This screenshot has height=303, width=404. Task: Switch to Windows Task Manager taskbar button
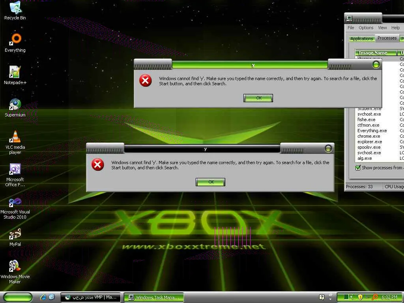pyautogui.click(x=154, y=297)
